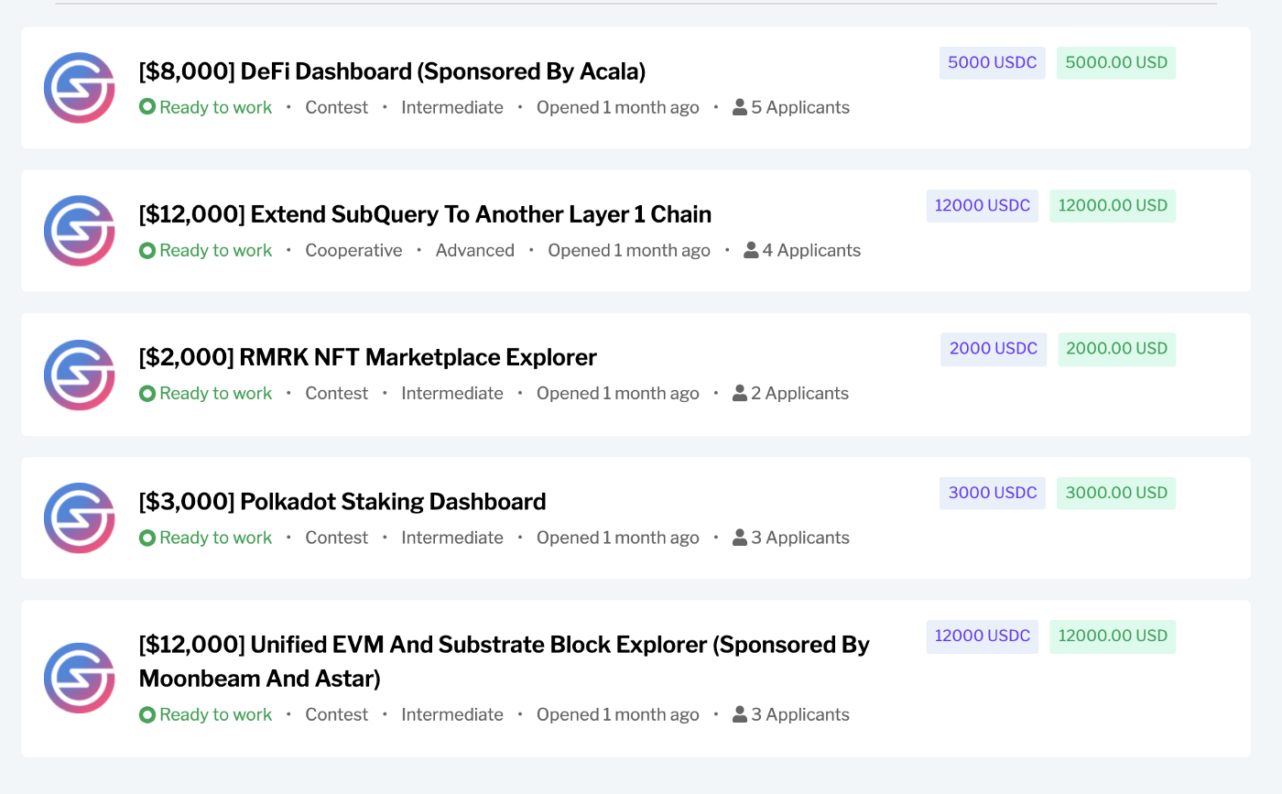
Task: Open the DeFi Dashboard (Sponsored By Acala) bounty
Action: point(392,71)
